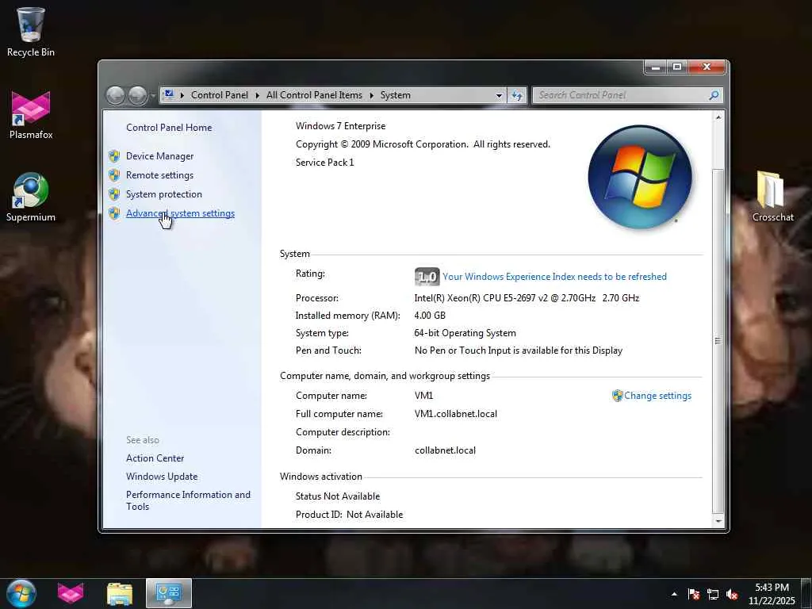The width and height of the screenshot is (812, 609).
Task: Select the System breadcrumb segment
Action: click(395, 95)
